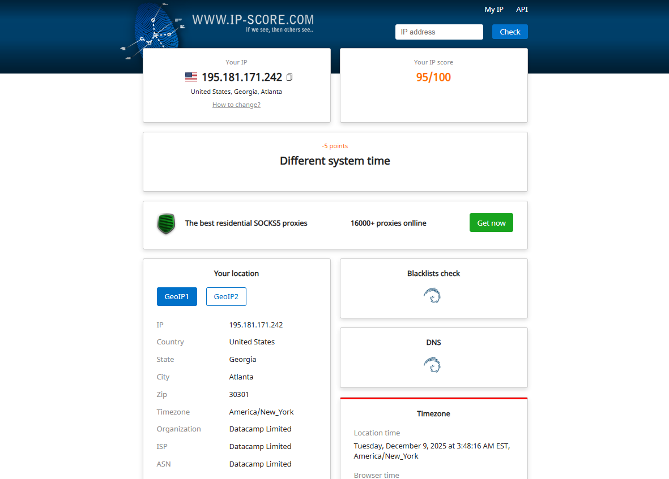Open the "How to change?" link
669x479 pixels.
coord(236,105)
